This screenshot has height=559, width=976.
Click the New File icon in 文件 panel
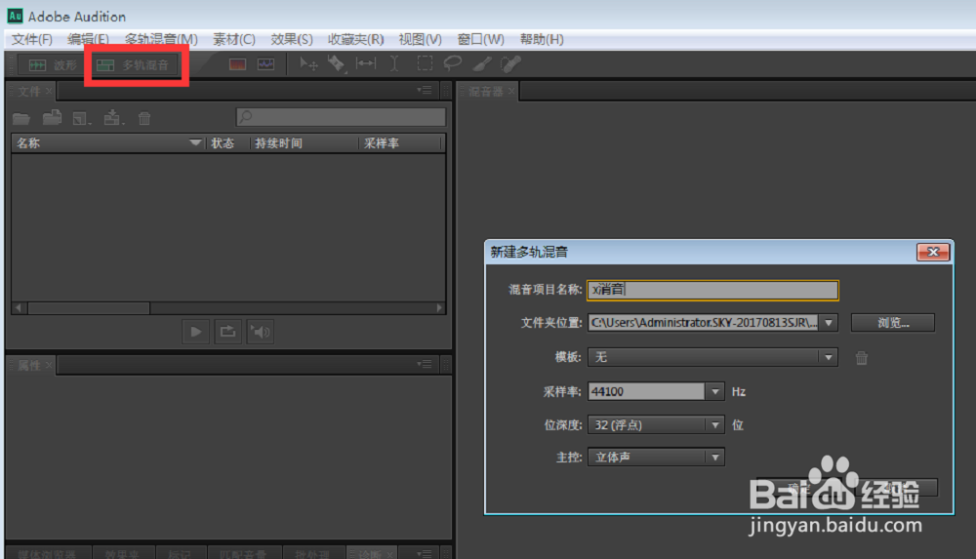pyautogui.click(x=82, y=118)
